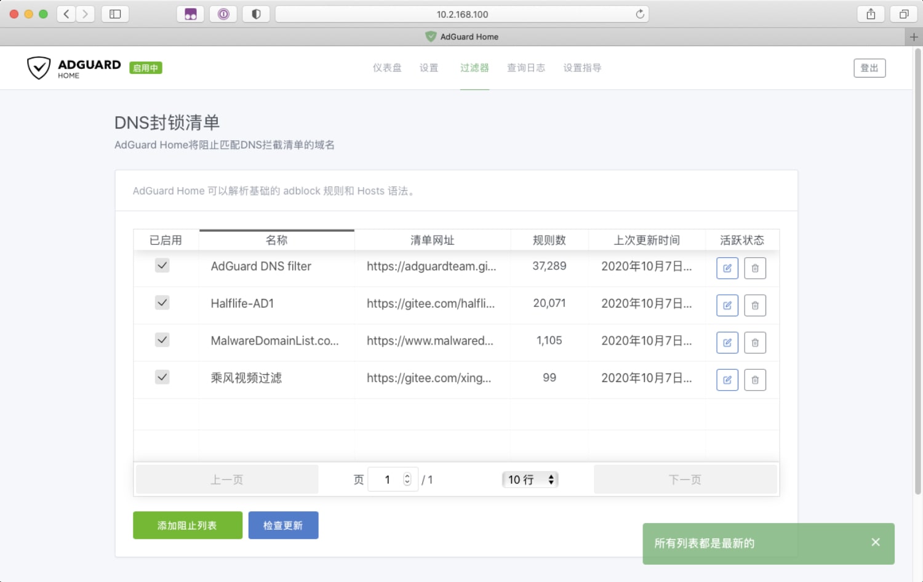
Task: Click the page number stepper up arrow
Action: coord(407,476)
